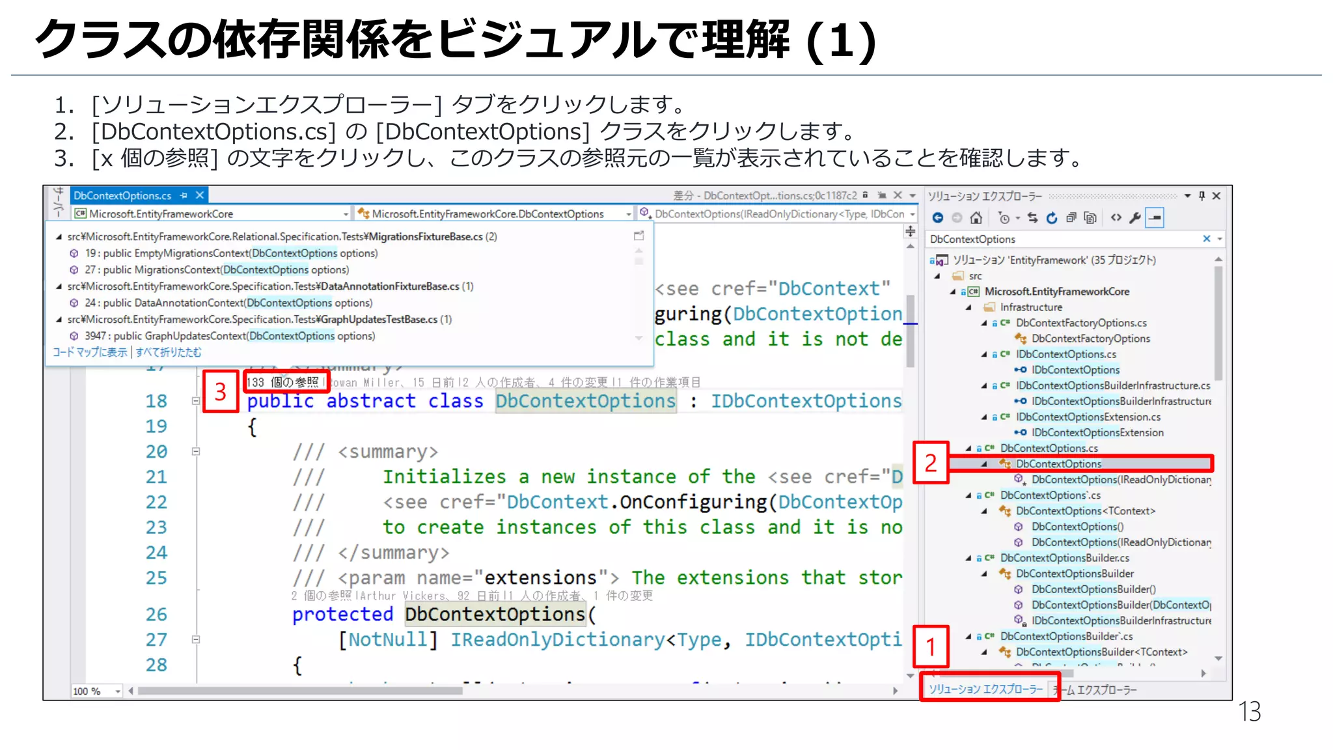Collapse the src folder in Solution Explorer
Screen dimensions: 1333x750
pyautogui.click(x=937, y=276)
